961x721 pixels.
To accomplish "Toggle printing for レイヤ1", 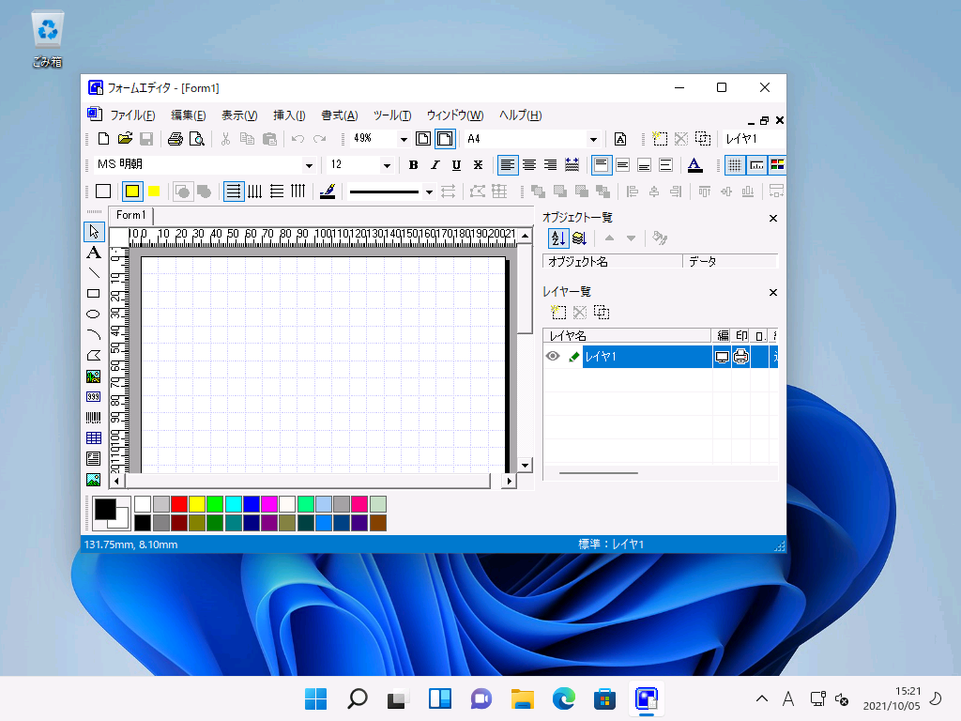I will [741, 357].
